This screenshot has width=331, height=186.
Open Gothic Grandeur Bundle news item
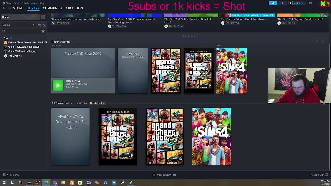coord(188,21)
